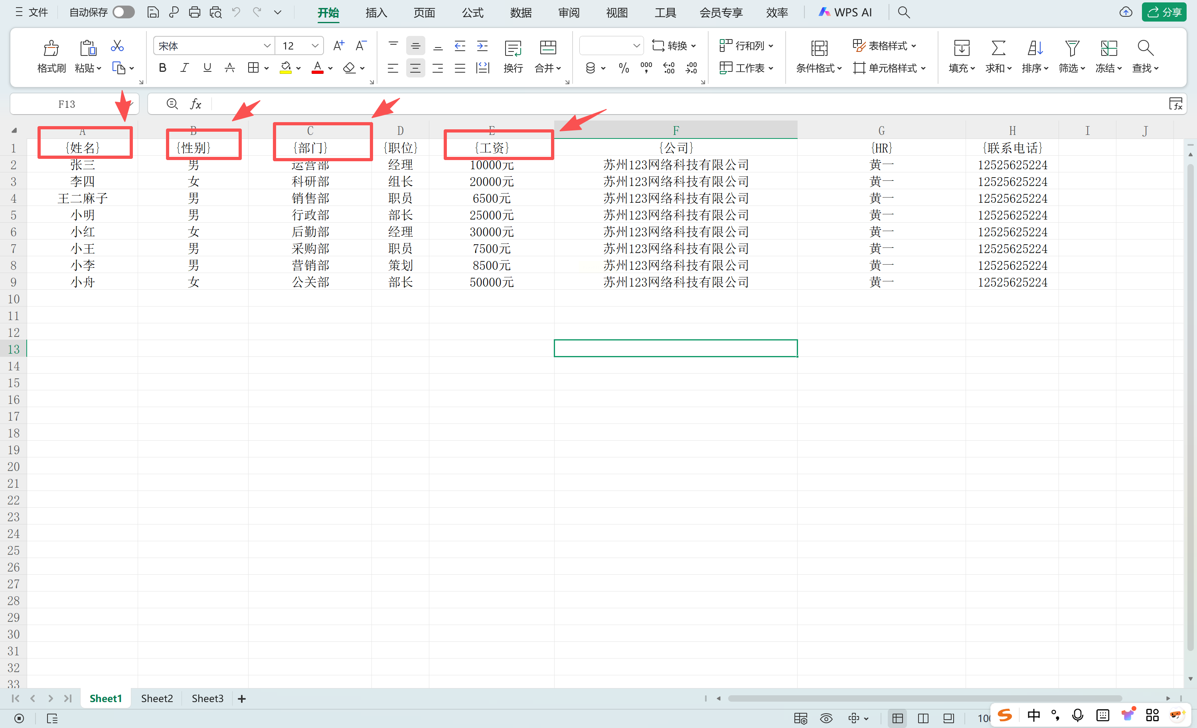
Task: Toggle Italic formatting button
Action: 185,68
